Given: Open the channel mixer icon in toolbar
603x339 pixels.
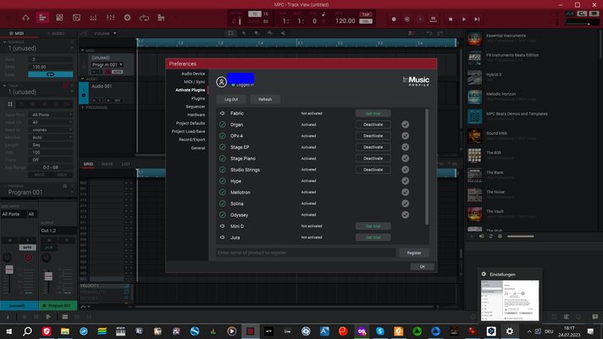Looking at the screenshot, I should [x=110, y=18].
